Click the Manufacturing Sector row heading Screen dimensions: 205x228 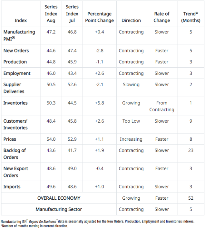[x=59, y=209]
